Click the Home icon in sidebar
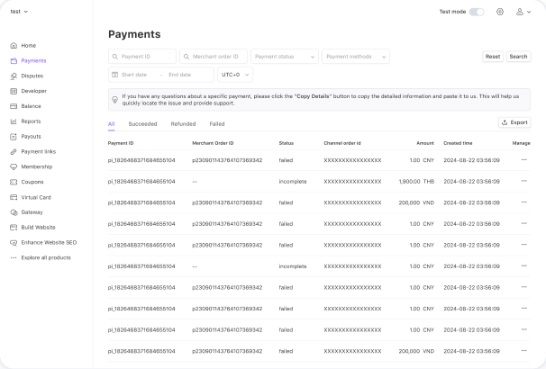 tap(14, 46)
